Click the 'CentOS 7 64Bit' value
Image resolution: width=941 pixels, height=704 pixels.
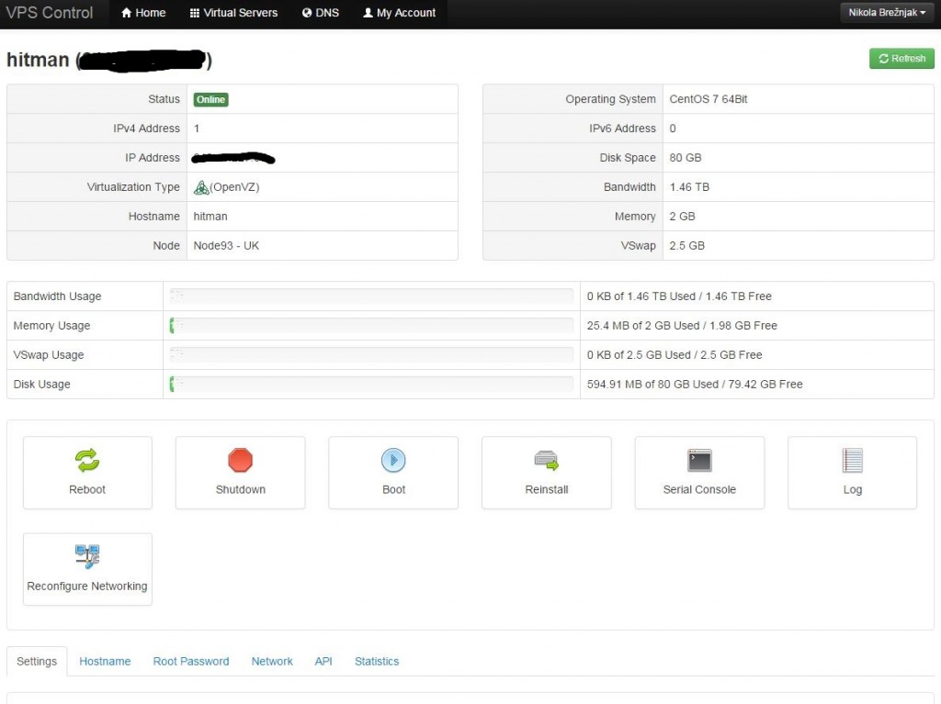point(709,99)
